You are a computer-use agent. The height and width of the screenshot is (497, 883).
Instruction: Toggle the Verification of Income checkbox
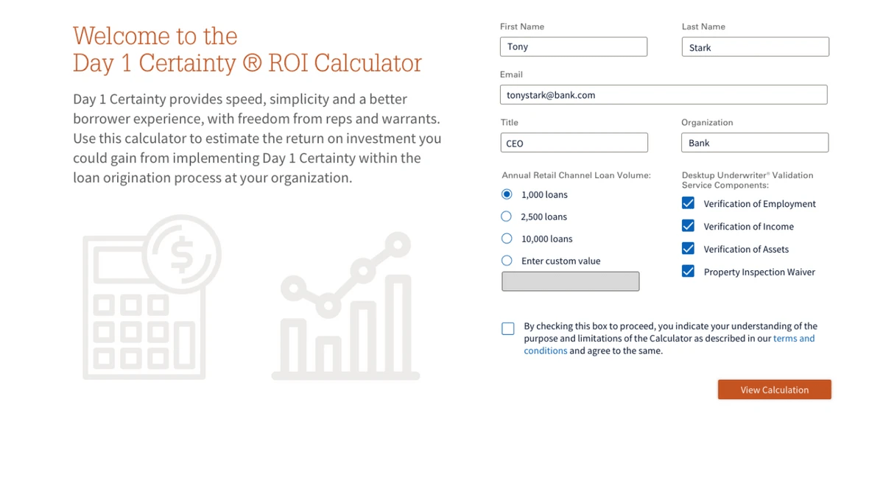pyautogui.click(x=688, y=226)
